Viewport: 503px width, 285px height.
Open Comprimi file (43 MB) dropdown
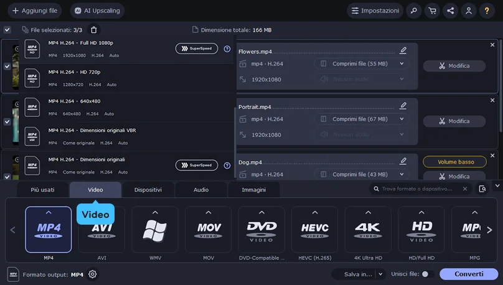point(362,174)
